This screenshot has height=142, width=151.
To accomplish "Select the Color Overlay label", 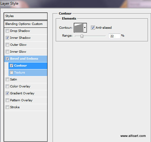I will point(20,86).
